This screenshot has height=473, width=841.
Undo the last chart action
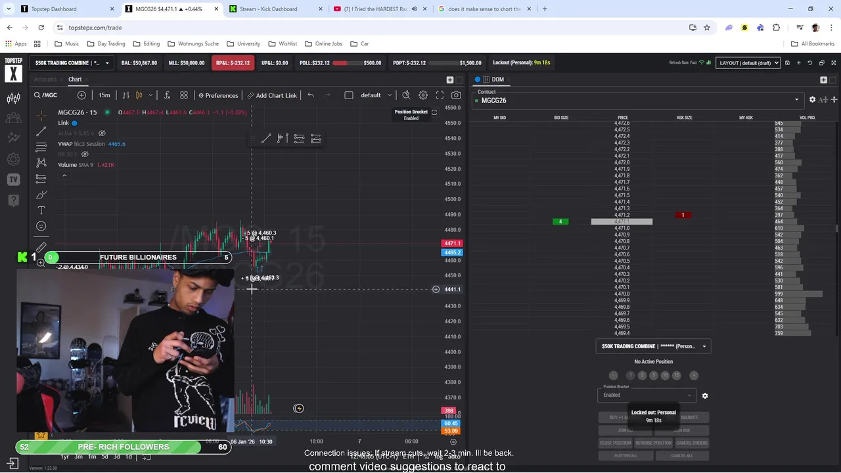pyautogui.click(x=311, y=95)
